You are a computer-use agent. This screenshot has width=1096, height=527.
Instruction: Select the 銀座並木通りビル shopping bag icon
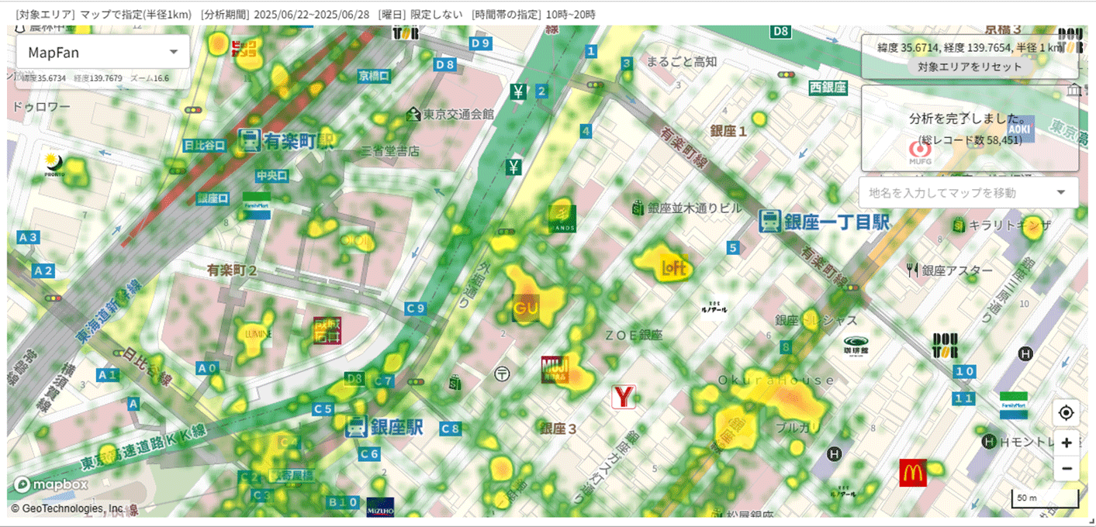(638, 208)
